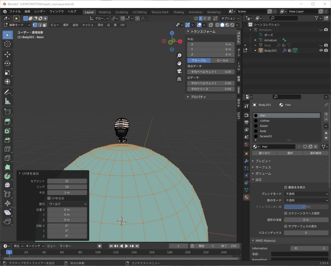Open the 編集モード mode dropdown
Screen dimensions: 331x266
pyautogui.click(x=17, y=25)
